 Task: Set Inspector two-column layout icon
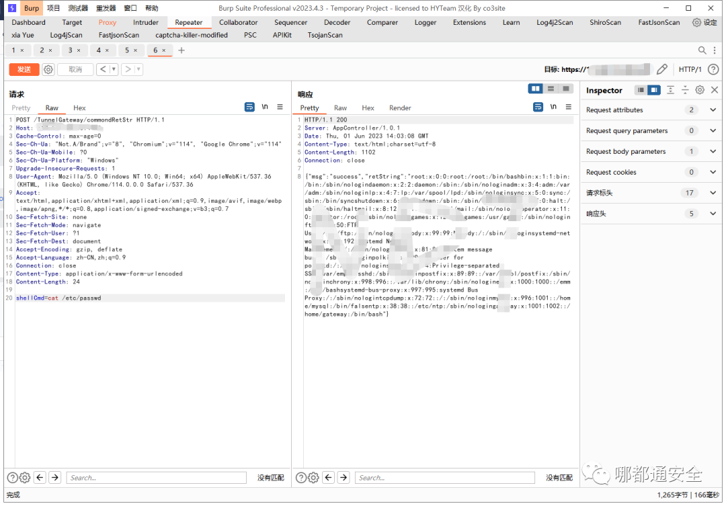pyautogui.click(x=654, y=90)
